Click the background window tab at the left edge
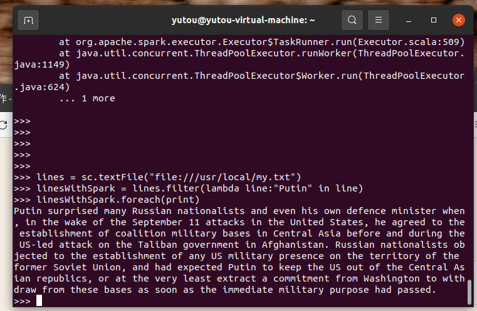This screenshot has width=477, height=311. coord(6,98)
